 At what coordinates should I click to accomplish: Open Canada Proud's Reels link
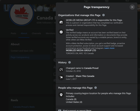(24, 107)
